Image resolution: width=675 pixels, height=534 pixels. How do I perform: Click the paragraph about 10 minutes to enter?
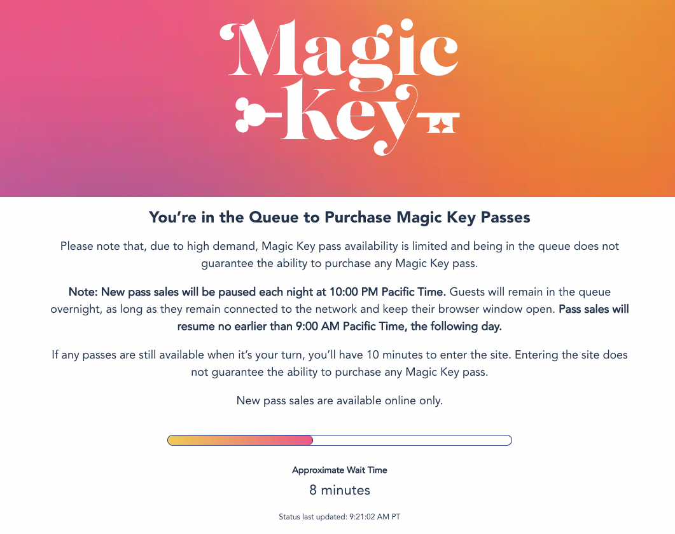[x=339, y=363]
